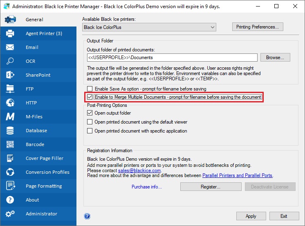Click the Barcode QR icon
The image size is (305, 226).
tap(10, 144)
